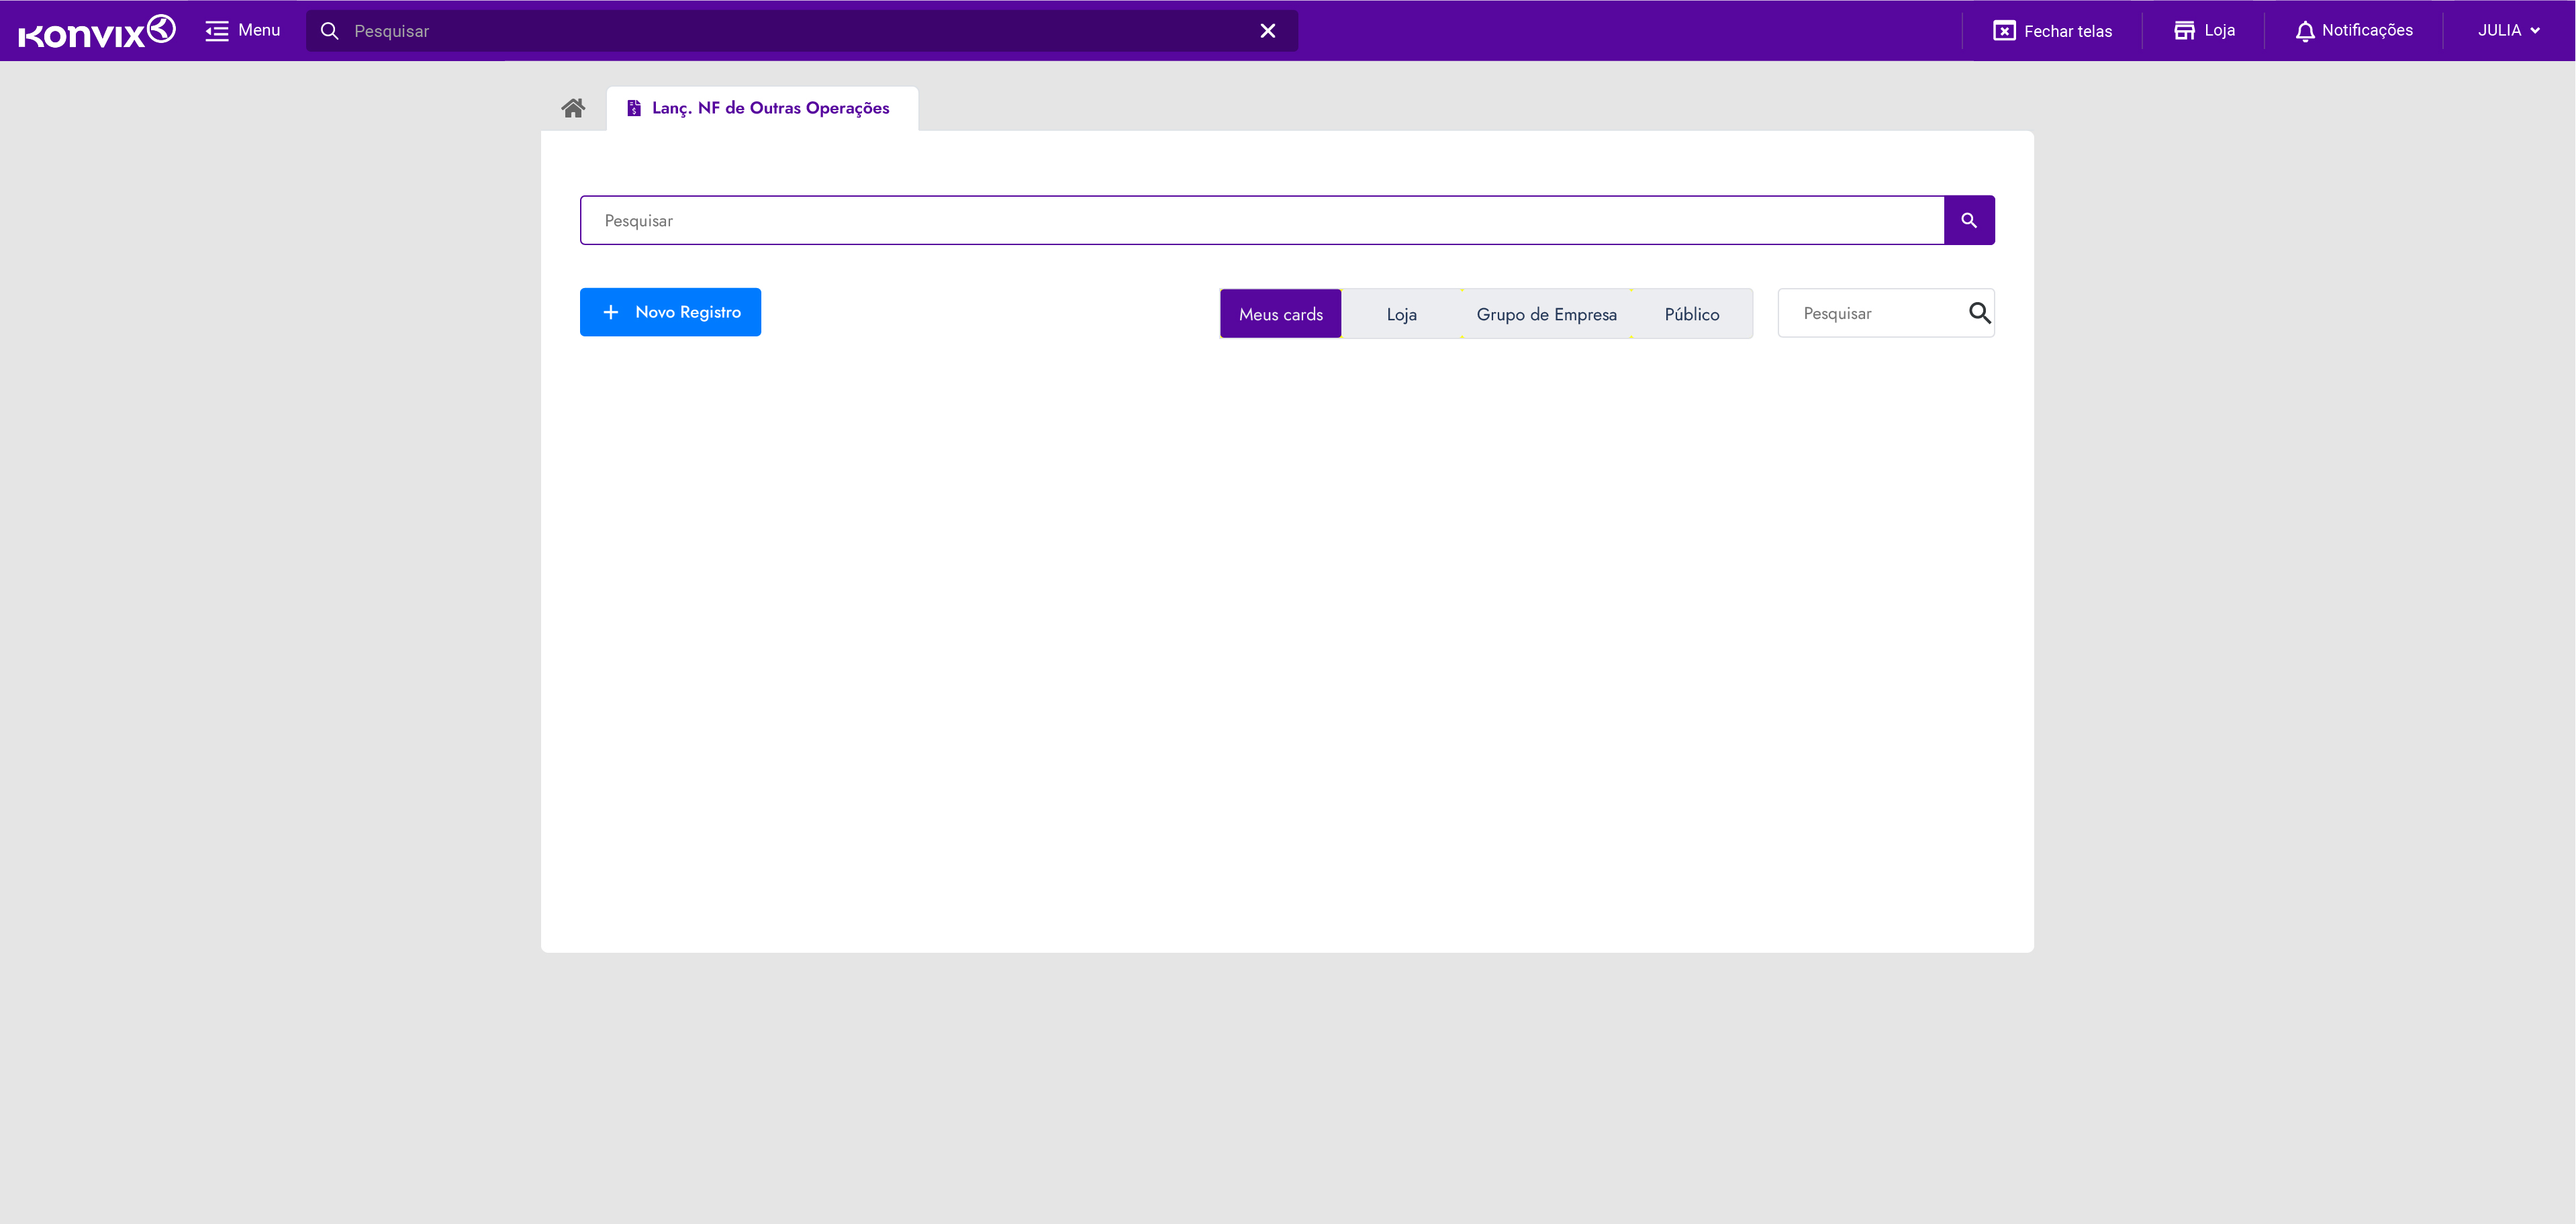Click the Fechar telas icon
Viewport: 2576px width, 1224px height.
tap(2003, 31)
